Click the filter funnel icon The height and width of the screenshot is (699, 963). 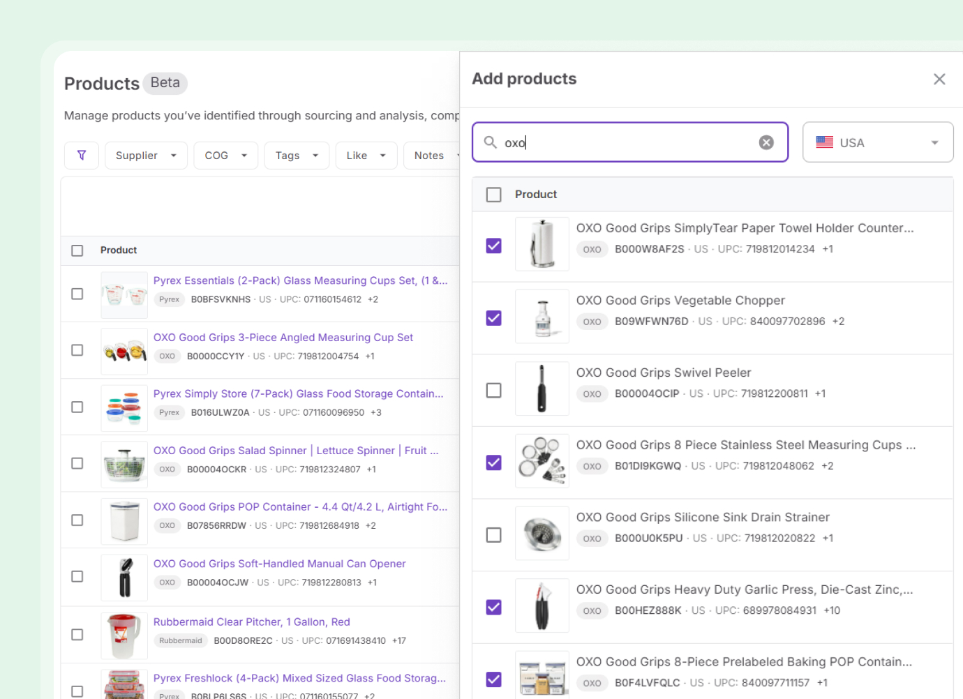[x=81, y=155]
